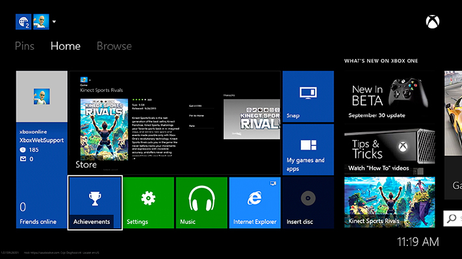Screen dimensions: 462x259
Task: Launch Internet Explorer tile
Action: (255, 203)
